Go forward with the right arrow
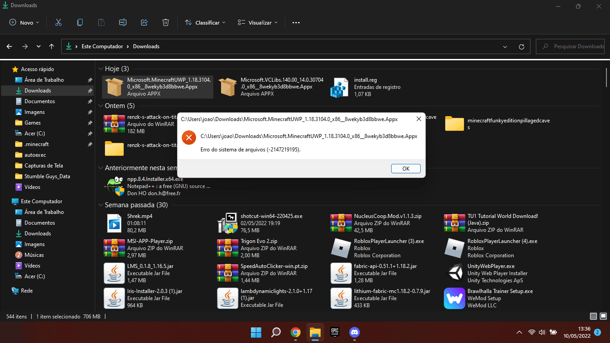Screen dimensions: 610x343 click(x=25, y=46)
